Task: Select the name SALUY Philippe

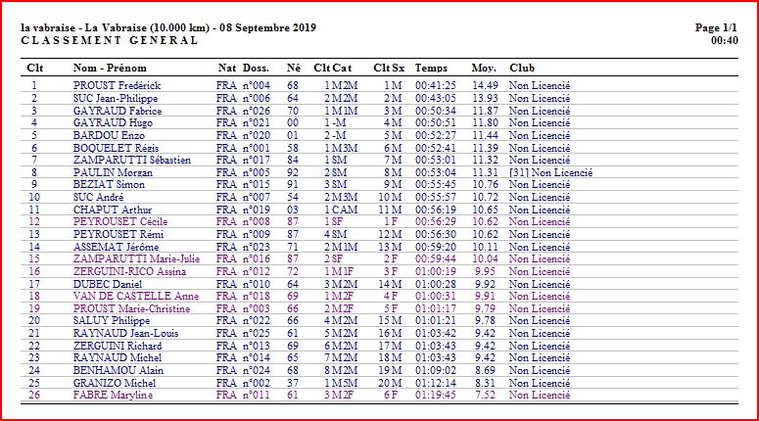Action: click(112, 321)
